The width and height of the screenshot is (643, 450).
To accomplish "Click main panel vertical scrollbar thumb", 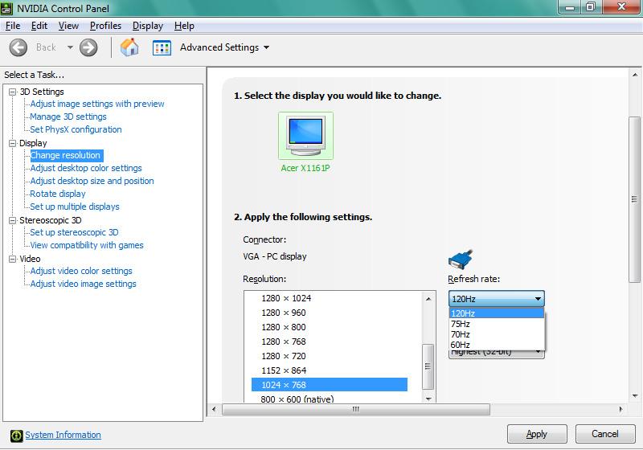I will (634, 199).
